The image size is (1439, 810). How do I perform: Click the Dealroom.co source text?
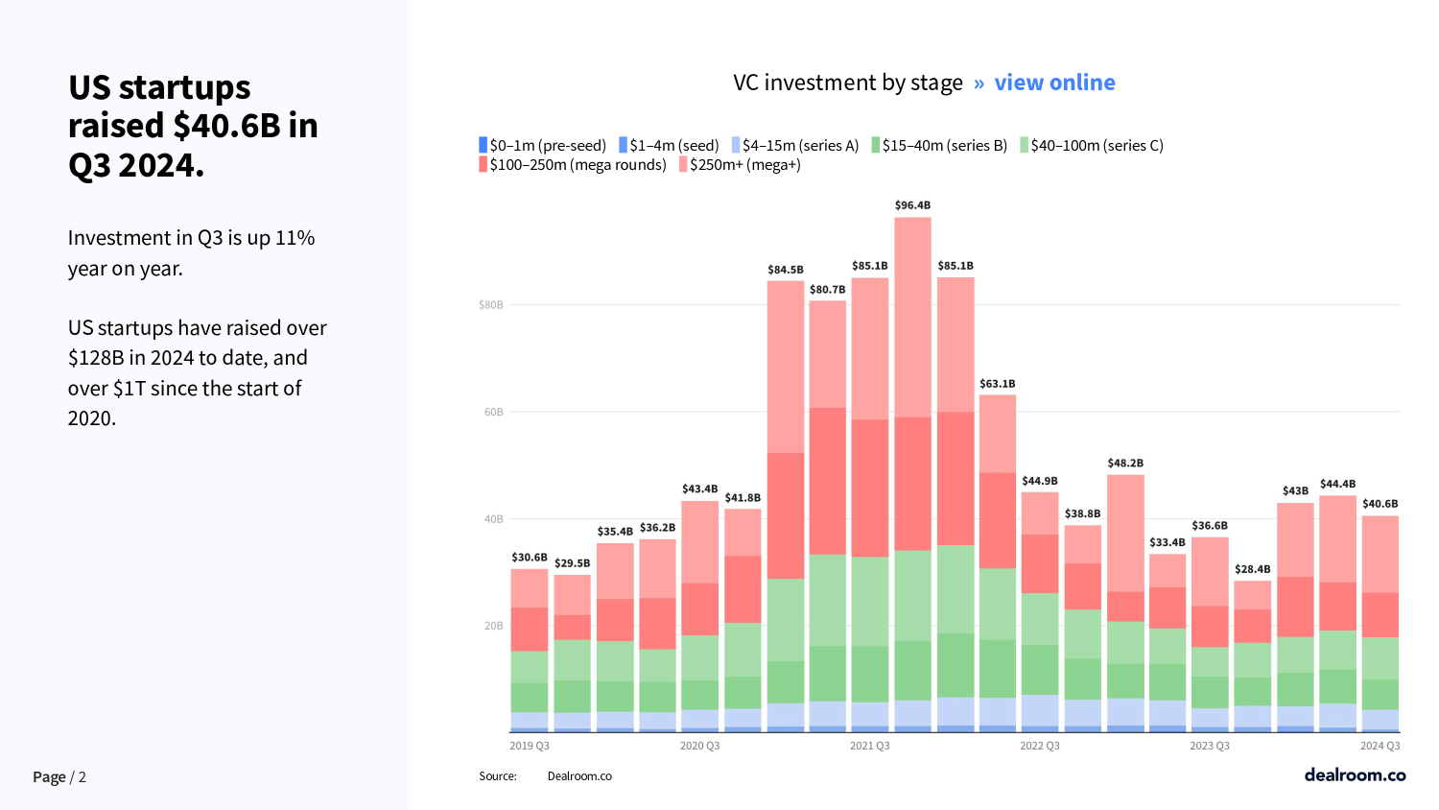click(579, 776)
